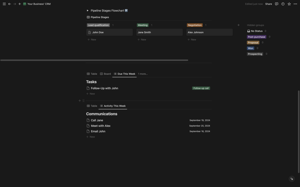Click the green Follow-up call tag

[x=201, y=88]
